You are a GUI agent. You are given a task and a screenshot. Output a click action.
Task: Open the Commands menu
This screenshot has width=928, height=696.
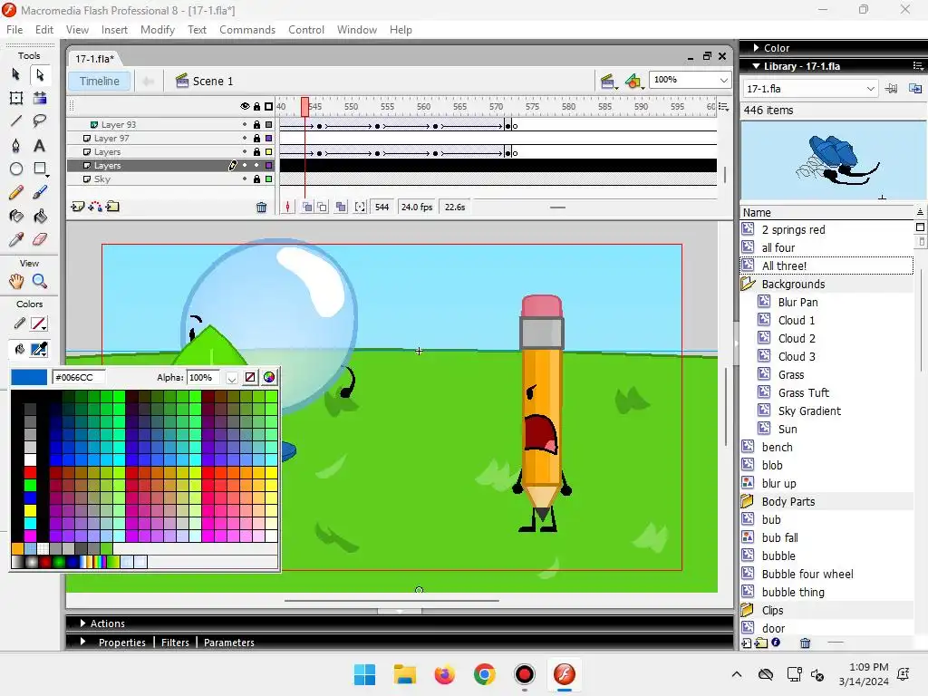(247, 30)
